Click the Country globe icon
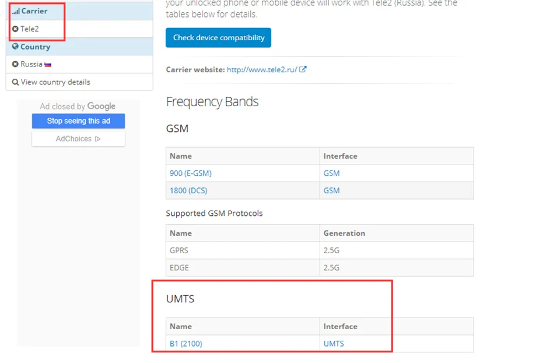Viewport: 560px width, 363px height. [15, 47]
